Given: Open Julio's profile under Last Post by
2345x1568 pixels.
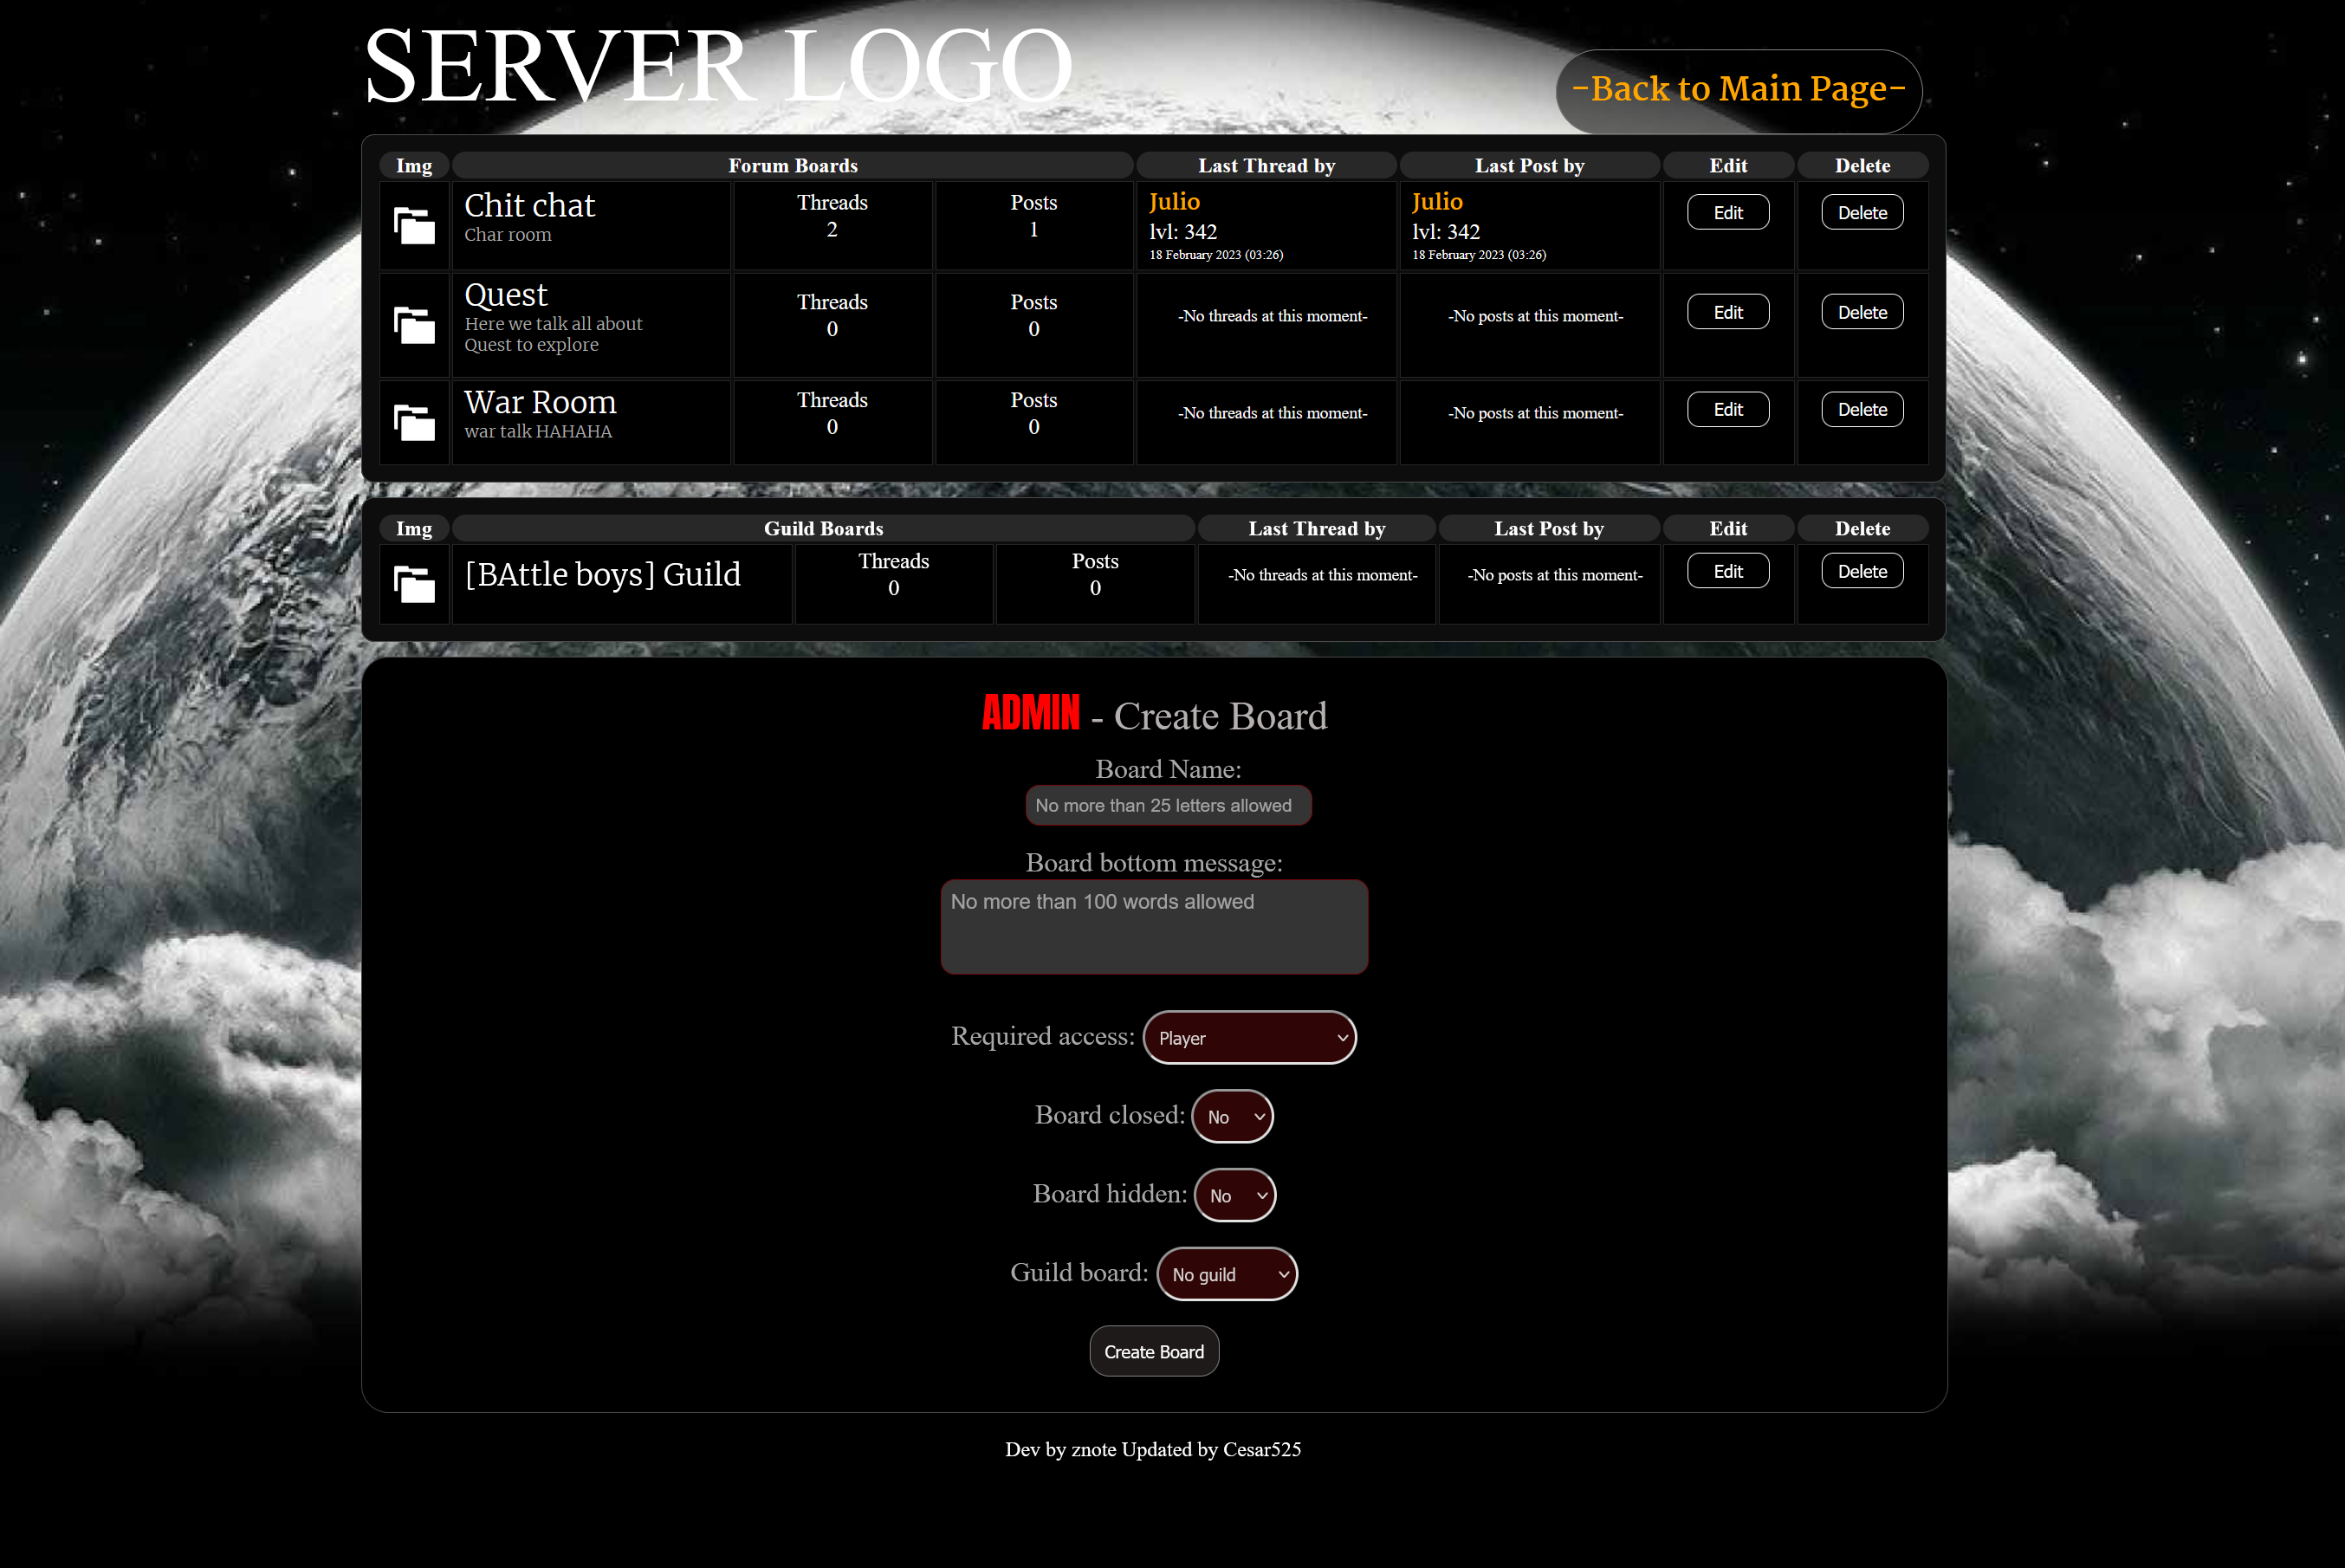Looking at the screenshot, I should coord(1437,202).
